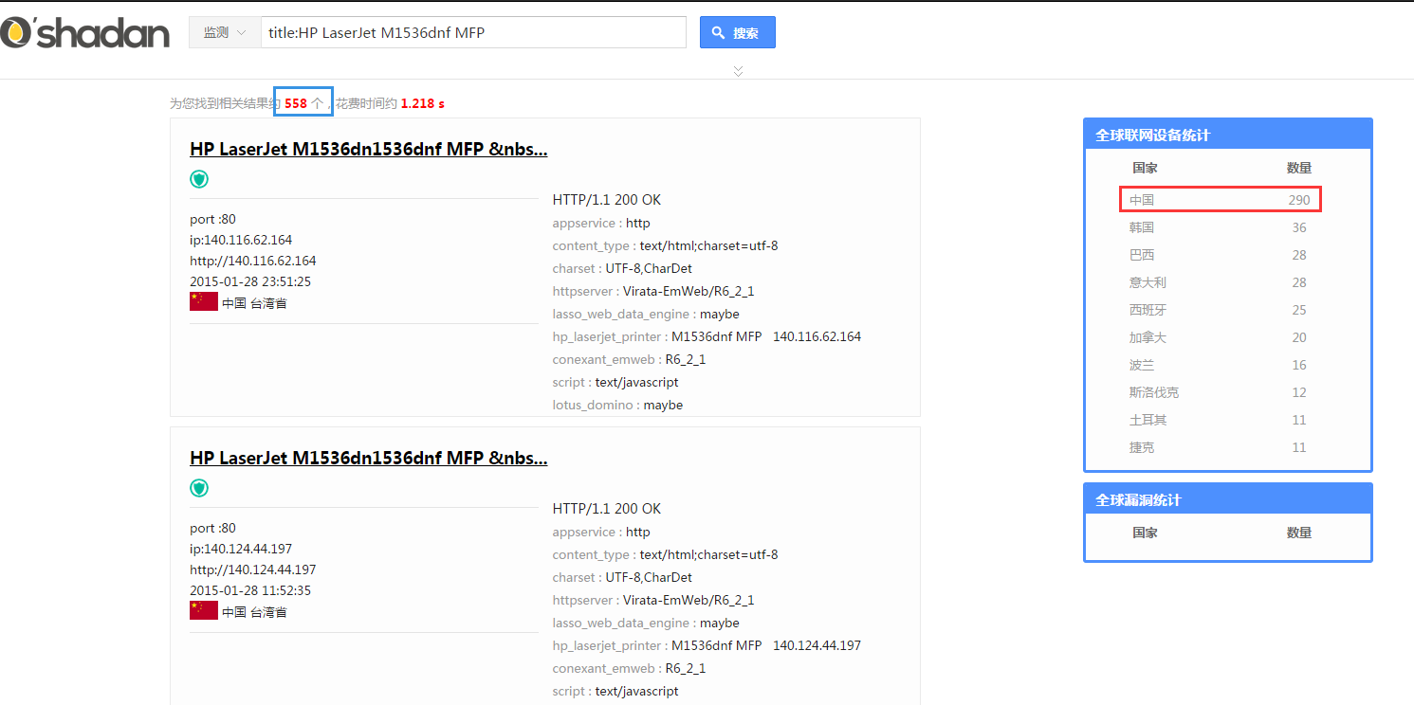Image resolution: width=1414 pixels, height=705 pixels.
Task: Click the 全球联网设备统计 panel header
Action: coord(1228,135)
